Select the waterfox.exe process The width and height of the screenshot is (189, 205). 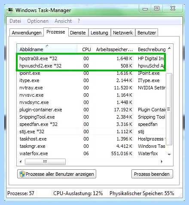point(91,153)
